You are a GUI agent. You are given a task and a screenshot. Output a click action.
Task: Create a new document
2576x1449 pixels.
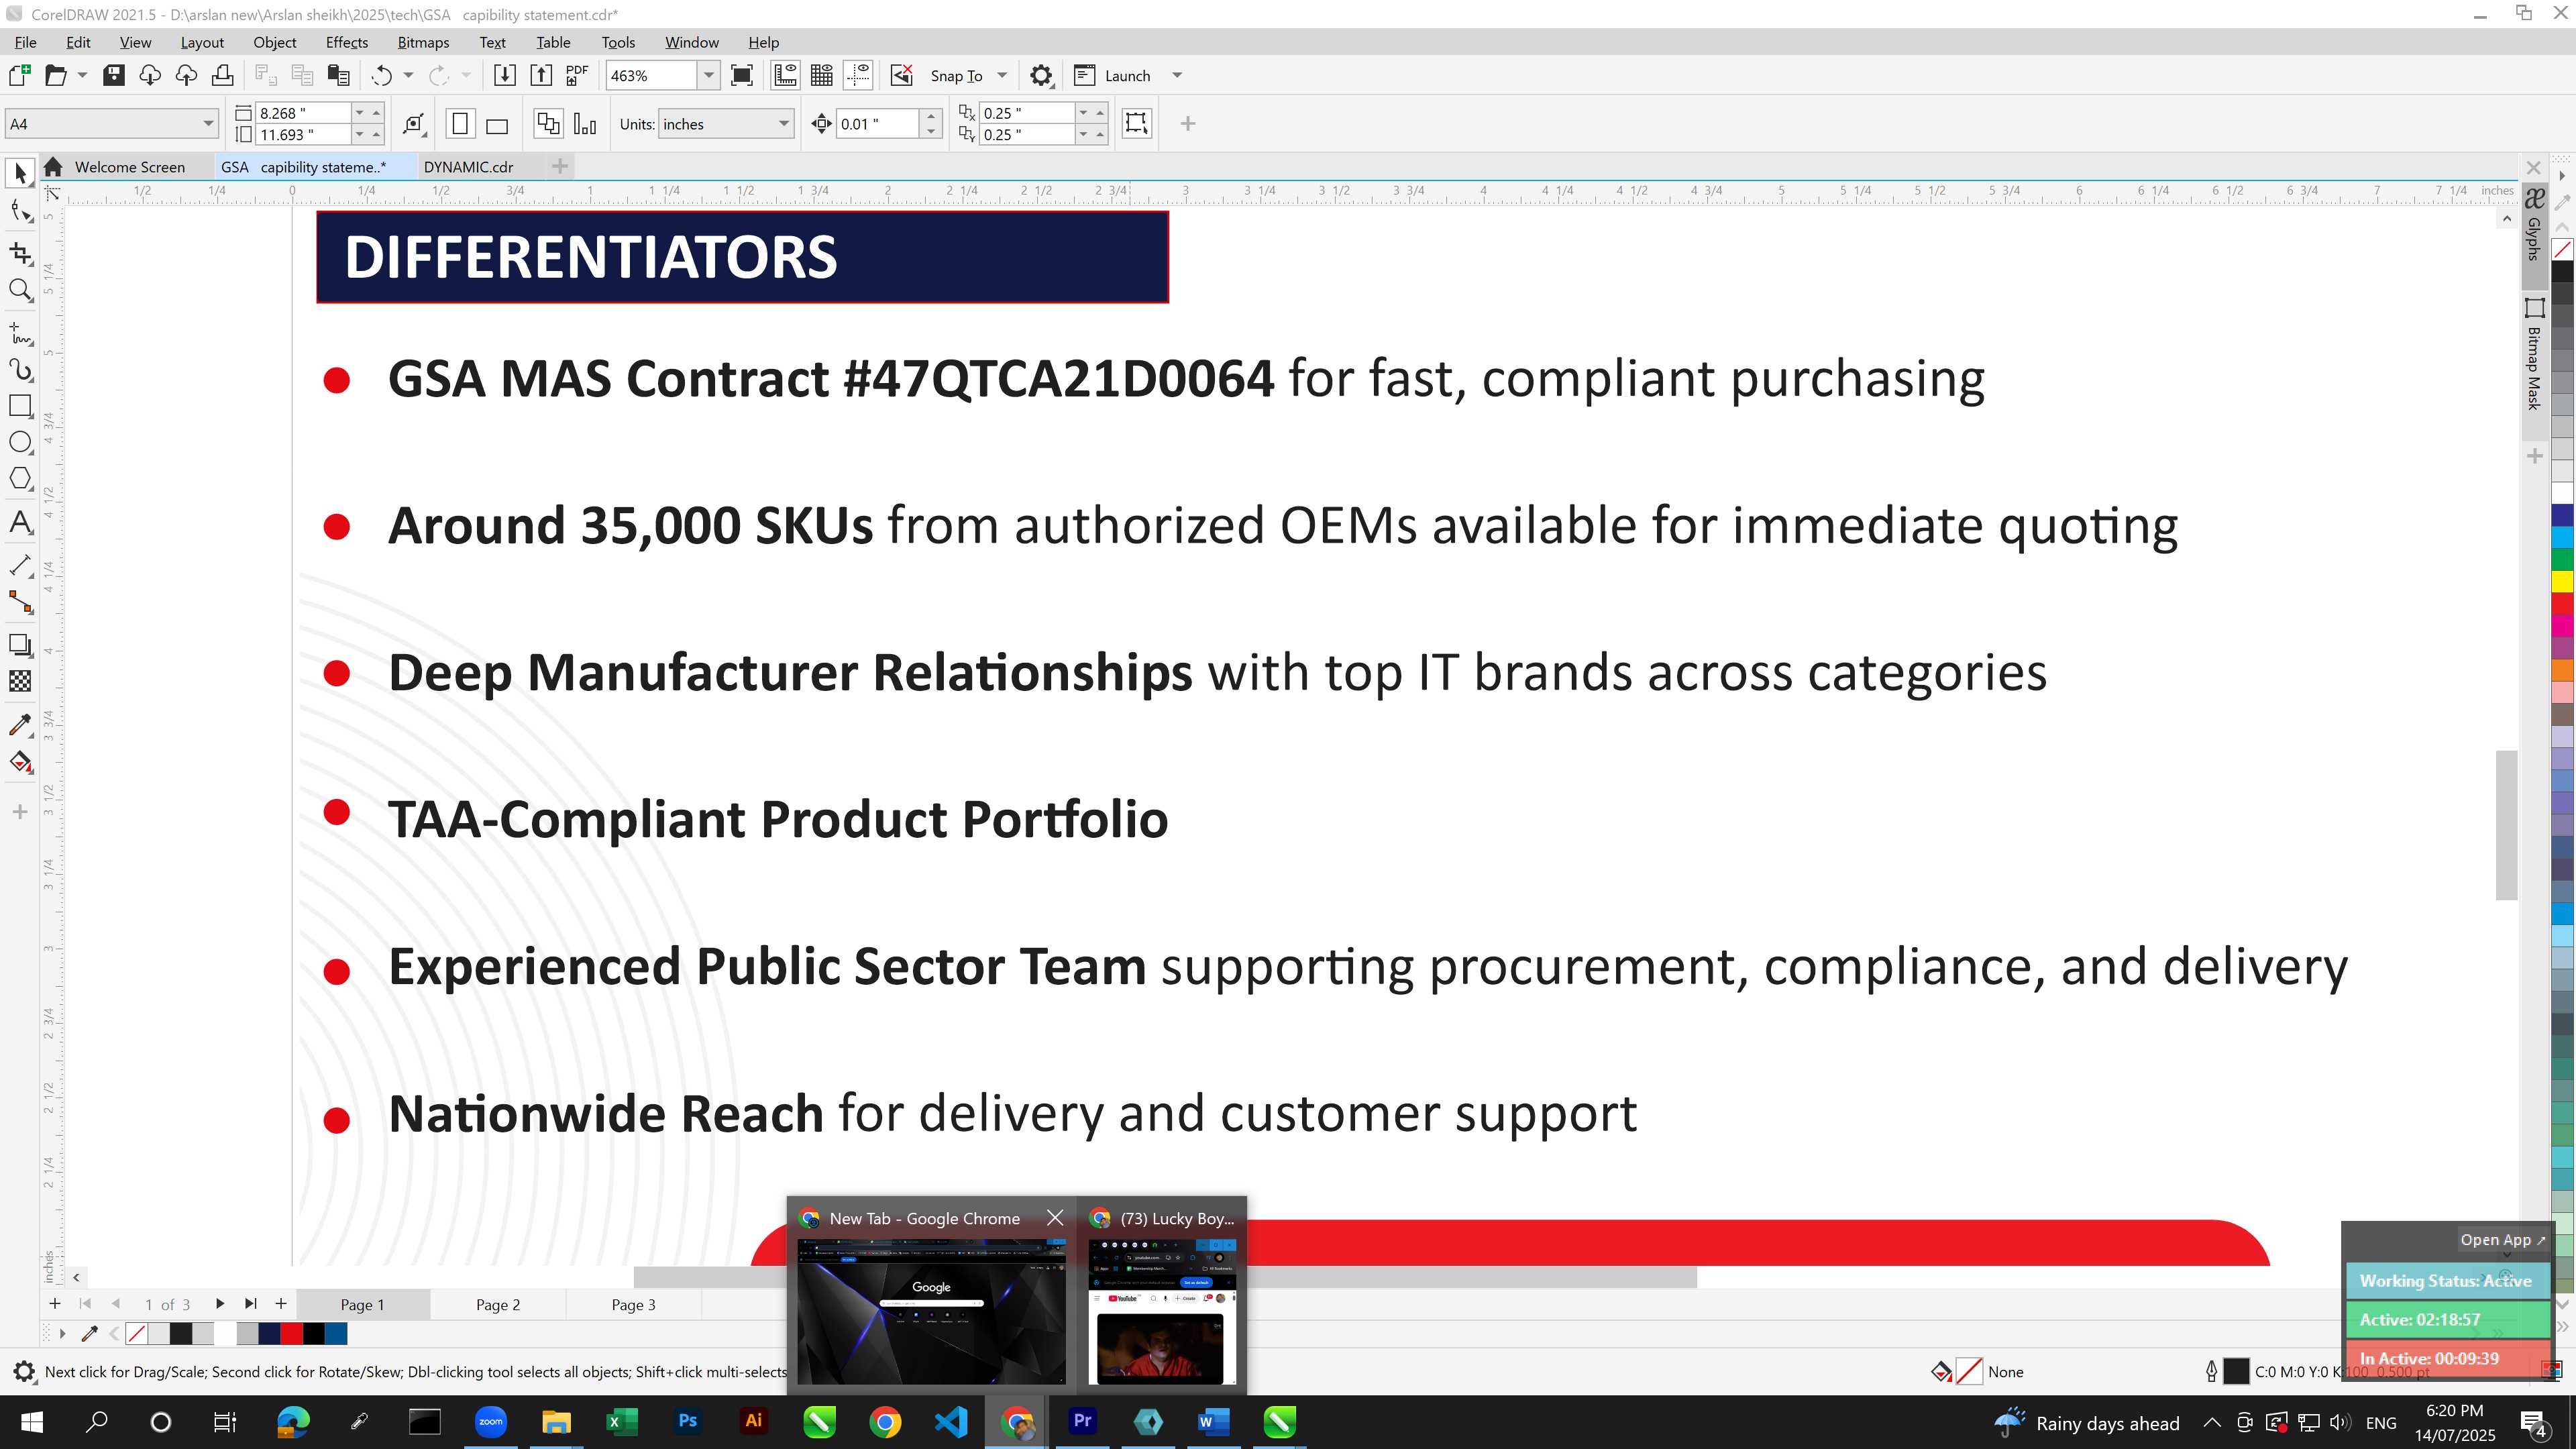pos(19,76)
